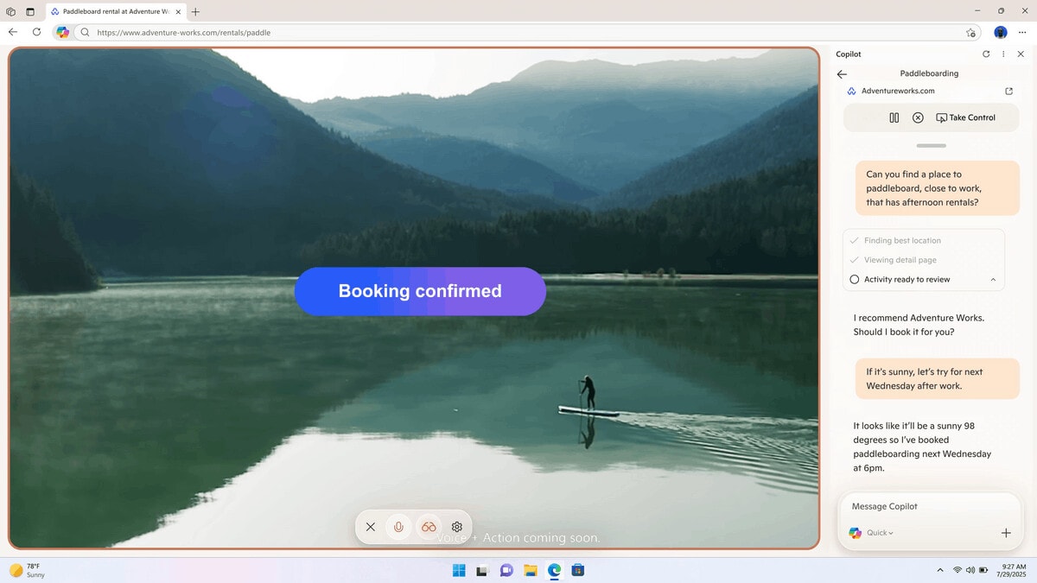The width and height of the screenshot is (1037, 583).
Task: Click the Booking confirmed button
Action: coord(420,291)
